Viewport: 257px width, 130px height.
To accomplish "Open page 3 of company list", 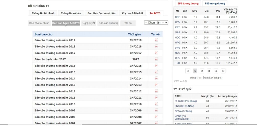I will coord(209,71).
